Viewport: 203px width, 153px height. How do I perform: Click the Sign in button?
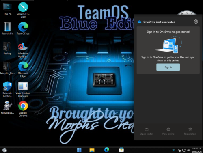[x=168, y=67]
